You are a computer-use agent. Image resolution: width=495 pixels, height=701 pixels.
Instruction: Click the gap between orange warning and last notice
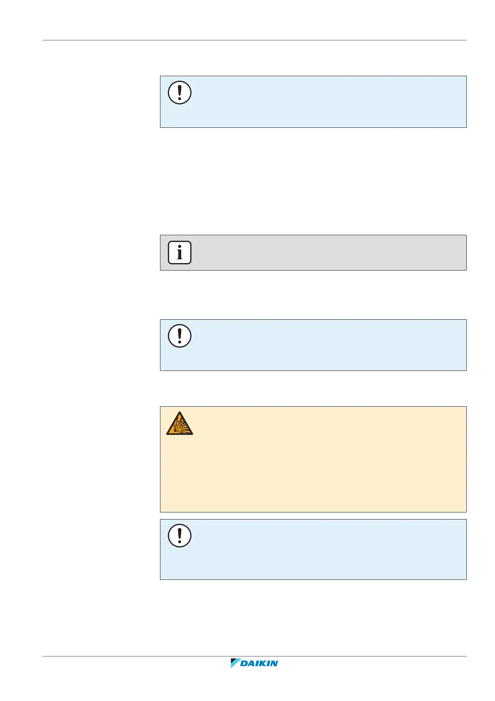[x=313, y=516]
